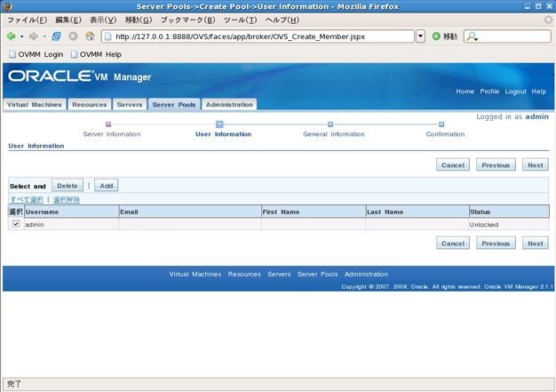Click the green Go button icon
The width and height of the screenshot is (556, 392).
coord(436,36)
